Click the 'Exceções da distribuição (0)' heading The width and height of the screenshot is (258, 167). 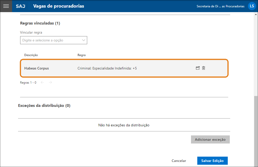click(x=44, y=106)
